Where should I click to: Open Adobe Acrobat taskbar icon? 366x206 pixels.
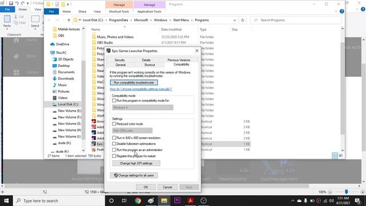(190, 201)
